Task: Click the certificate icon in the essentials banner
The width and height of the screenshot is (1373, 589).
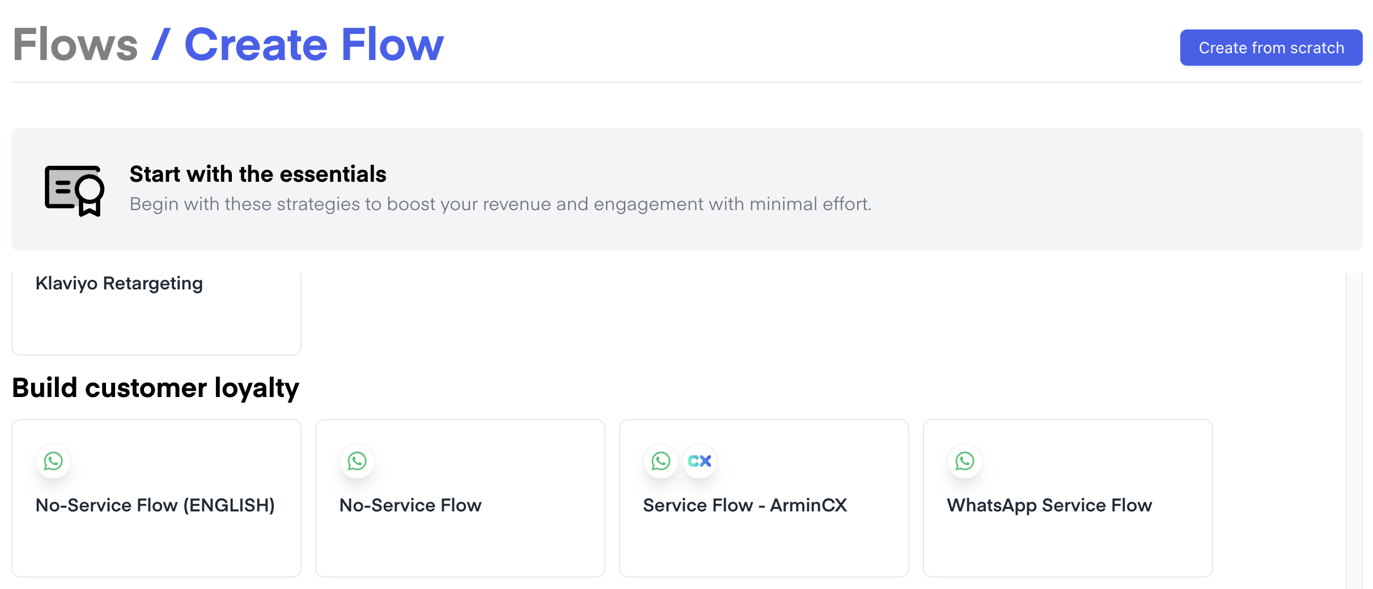Action: 74,190
